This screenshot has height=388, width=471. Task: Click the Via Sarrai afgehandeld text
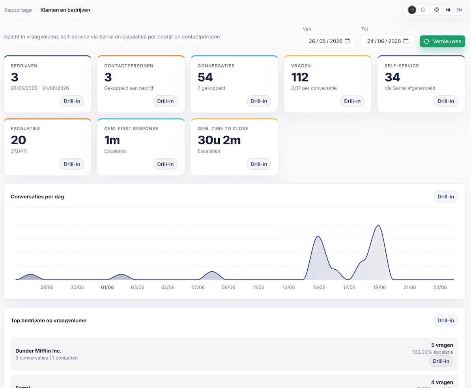pos(410,88)
